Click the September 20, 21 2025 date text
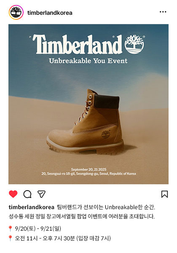Viewport: 177px width, 253px height. tap(88, 170)
